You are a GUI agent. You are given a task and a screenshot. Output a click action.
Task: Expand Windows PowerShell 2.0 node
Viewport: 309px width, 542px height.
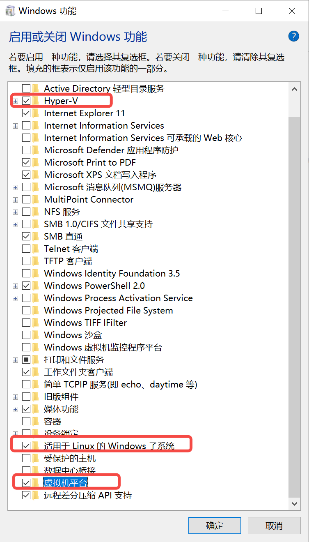[16, 286]
